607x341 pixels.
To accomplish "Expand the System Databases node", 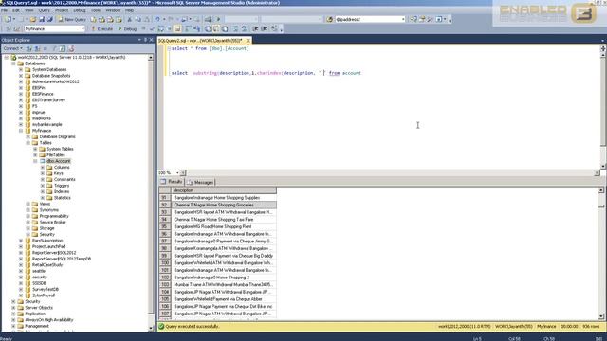I will [x=21, y=69].
